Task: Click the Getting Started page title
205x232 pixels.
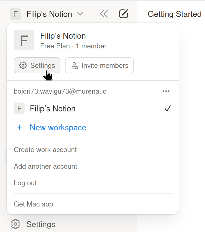Action: pyautogui.click(x=174, y=14)
